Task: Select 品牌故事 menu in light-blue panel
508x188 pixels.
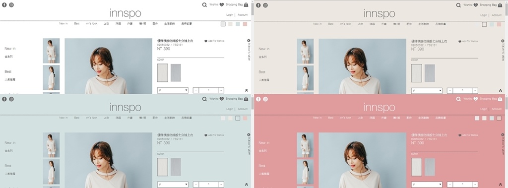Action: (187, 118)
